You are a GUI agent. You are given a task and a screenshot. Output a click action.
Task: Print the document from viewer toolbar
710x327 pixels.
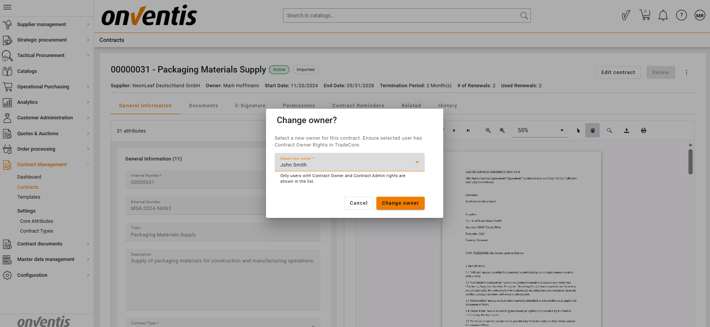pos(643,131)
